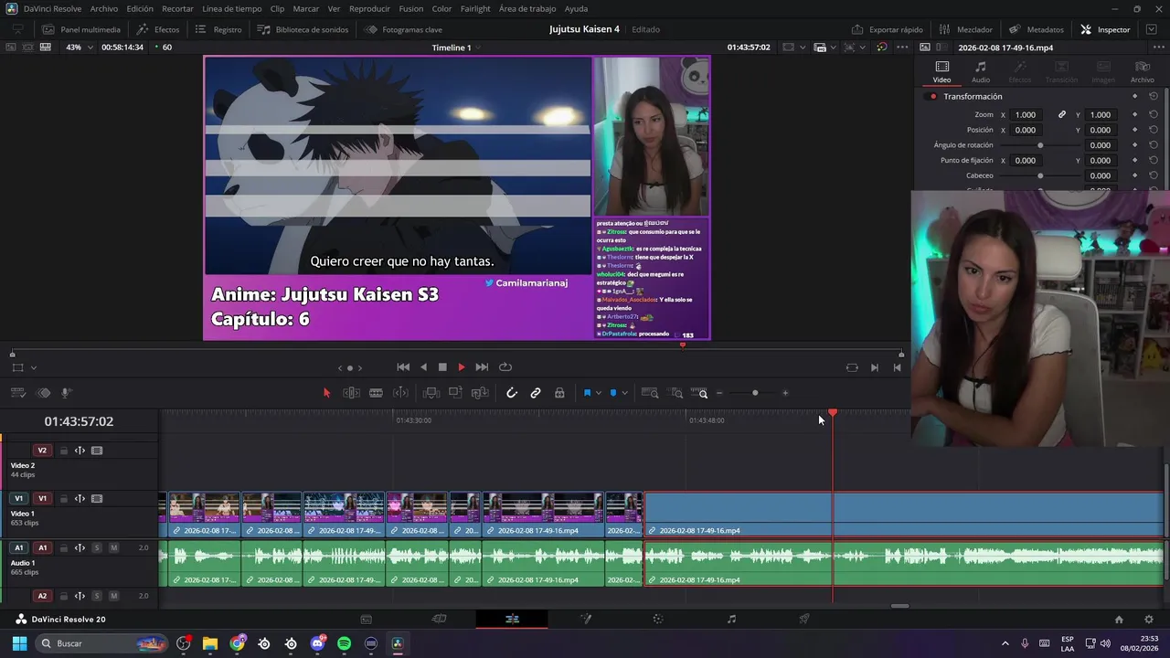This screenshot has width=1170, height=658.
Task: Open the Efectos library panel
Action: point(158,29)
